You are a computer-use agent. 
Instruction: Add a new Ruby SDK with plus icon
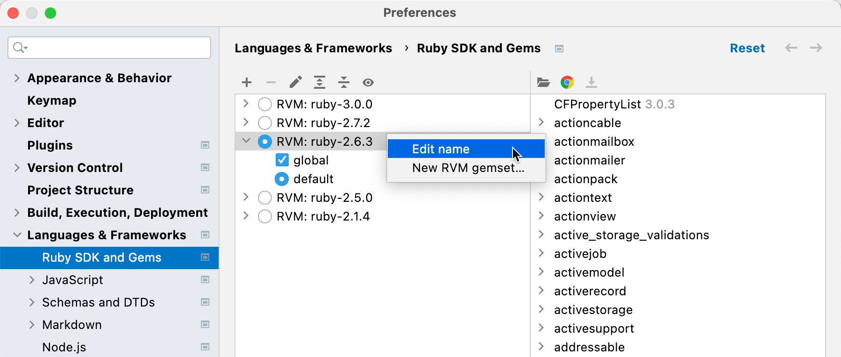247,83
